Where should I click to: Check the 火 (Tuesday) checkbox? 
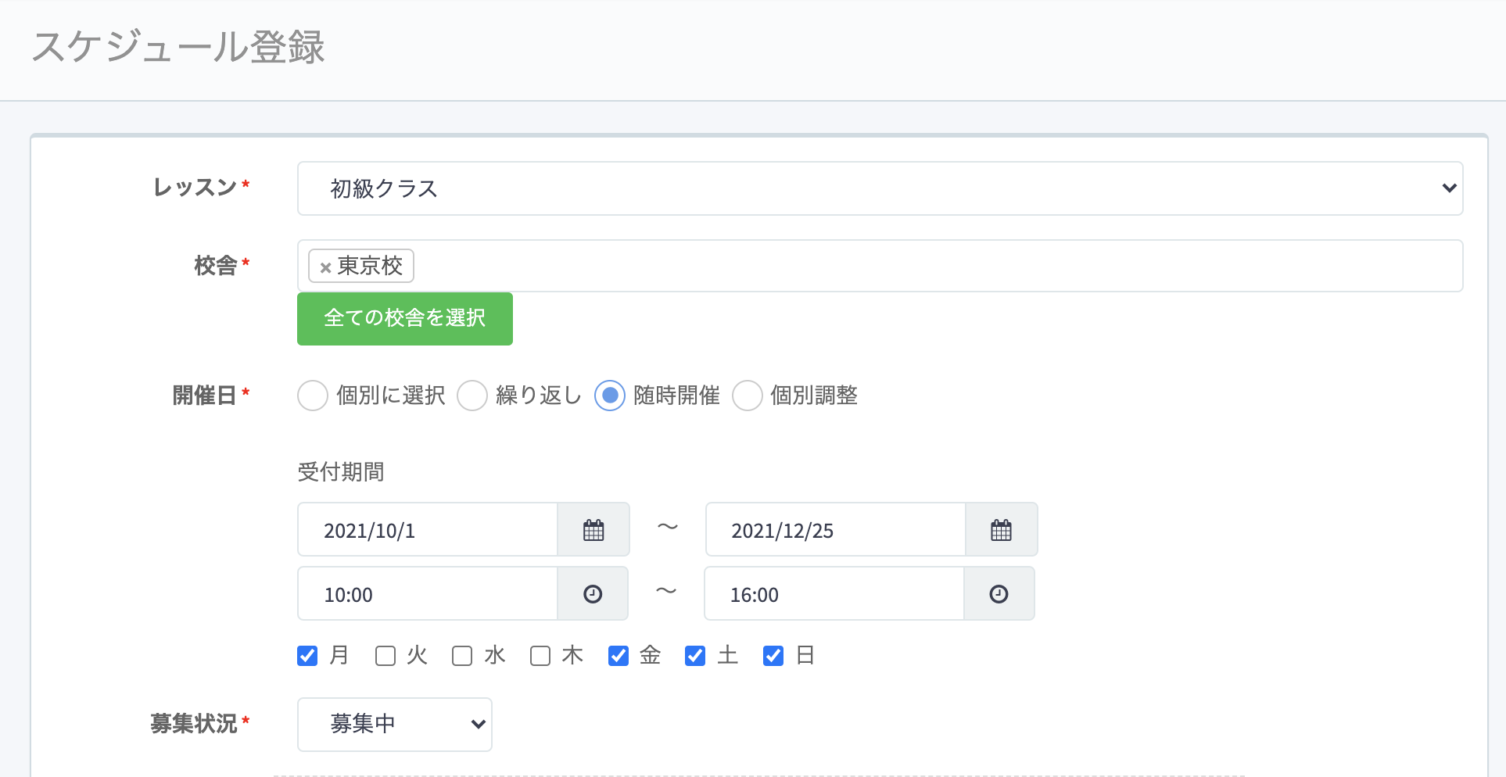tap(385, 656)
